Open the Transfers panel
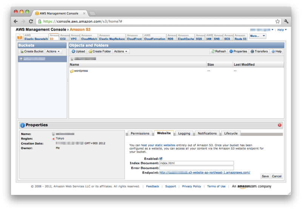Viewport: 302px width, 210px height. click(x=259, y=51)
